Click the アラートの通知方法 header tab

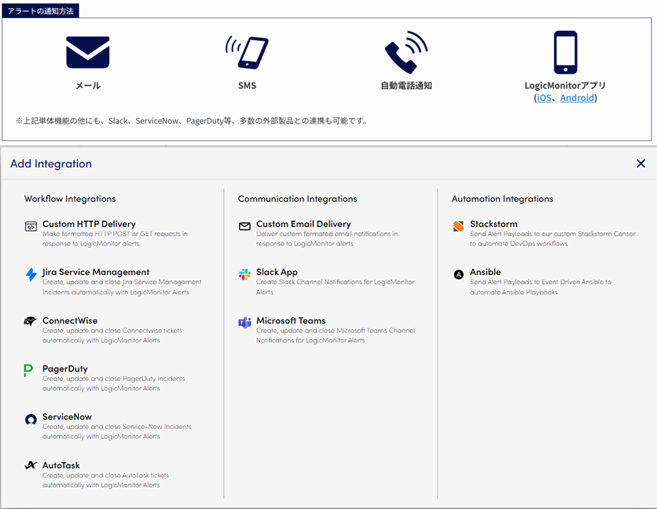pyautogui.click(x=40, y=11)
